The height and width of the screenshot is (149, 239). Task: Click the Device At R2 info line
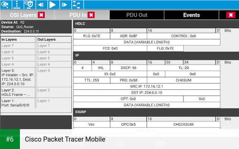coord(13,22)
